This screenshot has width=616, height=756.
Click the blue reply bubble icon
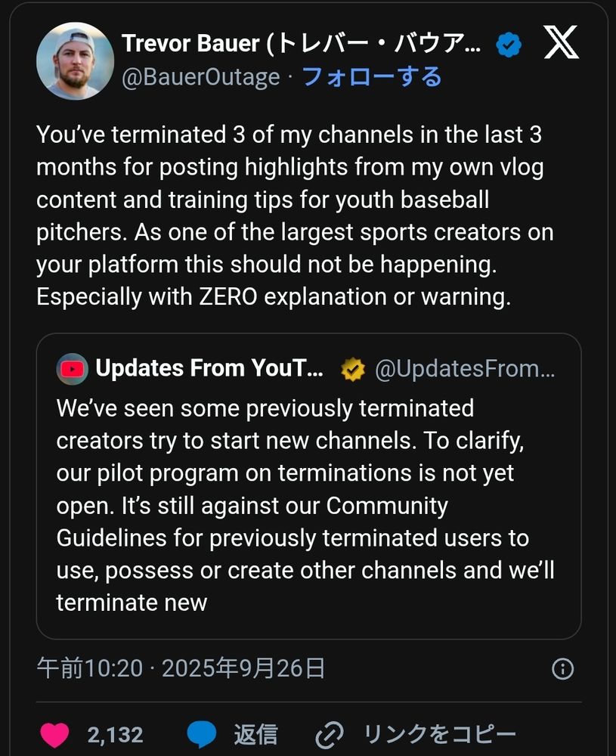pyautogui.click(x=202, y=735)
